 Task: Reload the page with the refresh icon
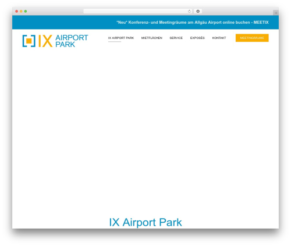pyautogui.click(x=189, y=12)
